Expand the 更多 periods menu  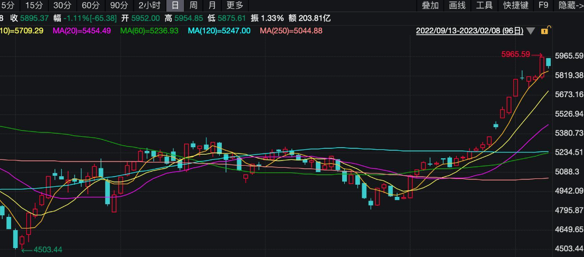pos(235,5)
